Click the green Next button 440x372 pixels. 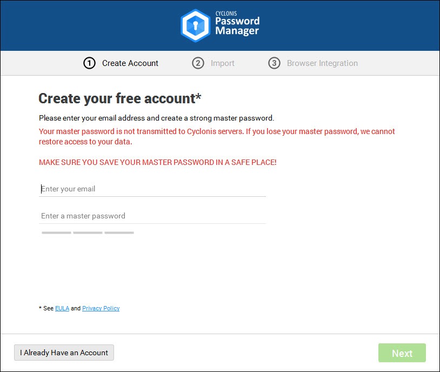(402, 353)
